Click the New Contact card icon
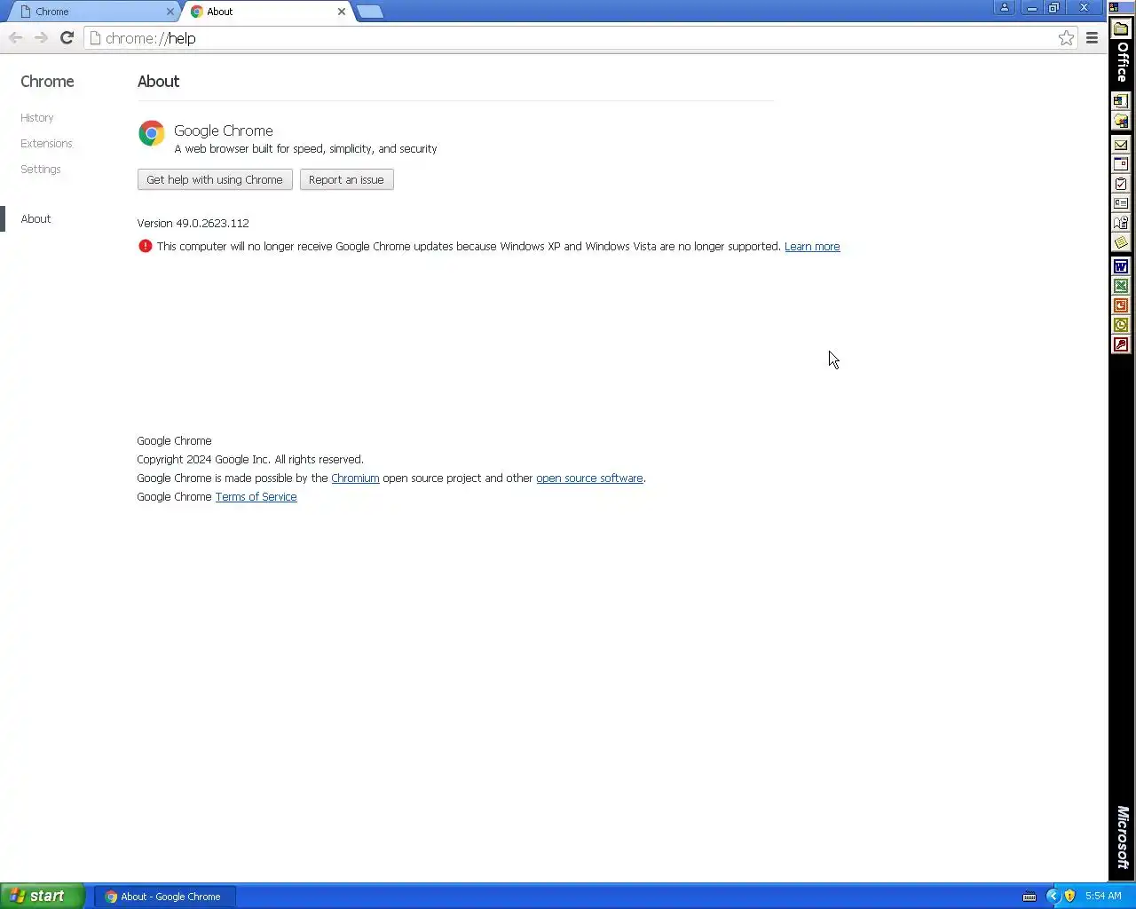The image size is (1136, 909). [x=1121, y=203]
